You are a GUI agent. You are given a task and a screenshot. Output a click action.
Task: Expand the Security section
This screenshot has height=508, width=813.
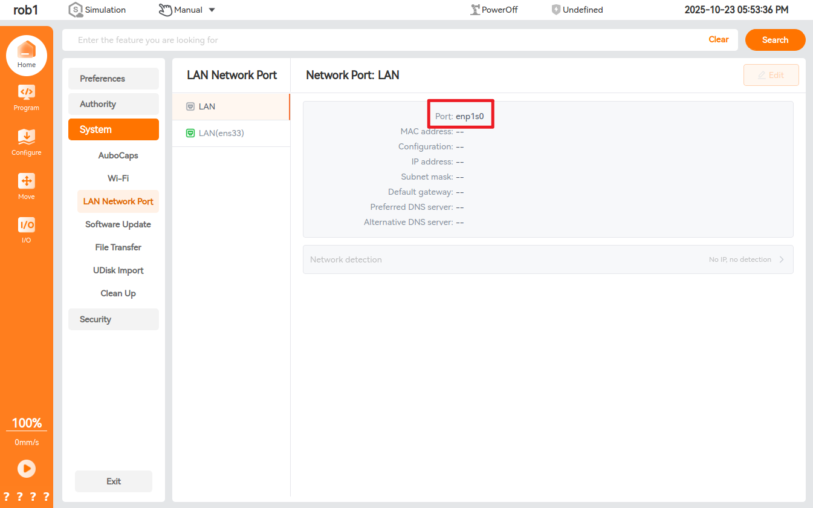pyautogui.click(x=114, y=319)
